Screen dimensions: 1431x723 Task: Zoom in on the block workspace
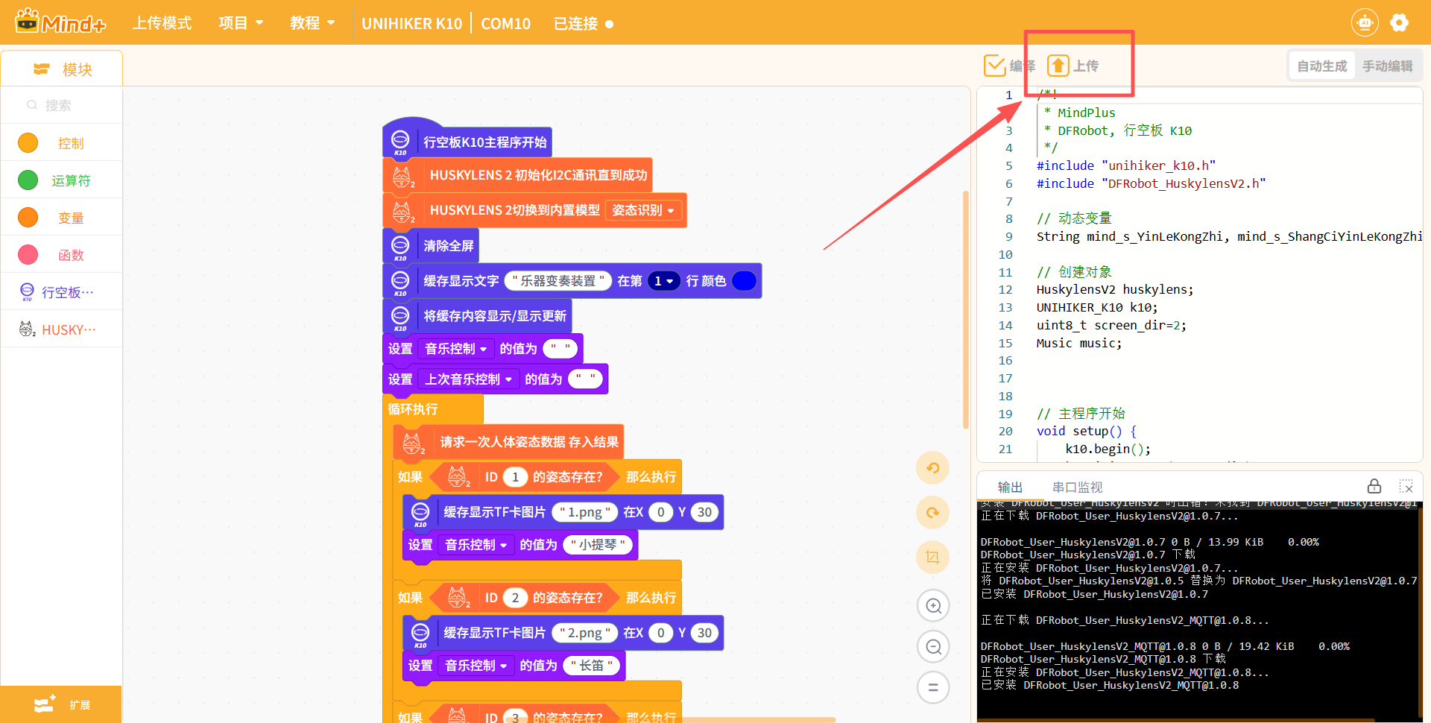(933, 606)
